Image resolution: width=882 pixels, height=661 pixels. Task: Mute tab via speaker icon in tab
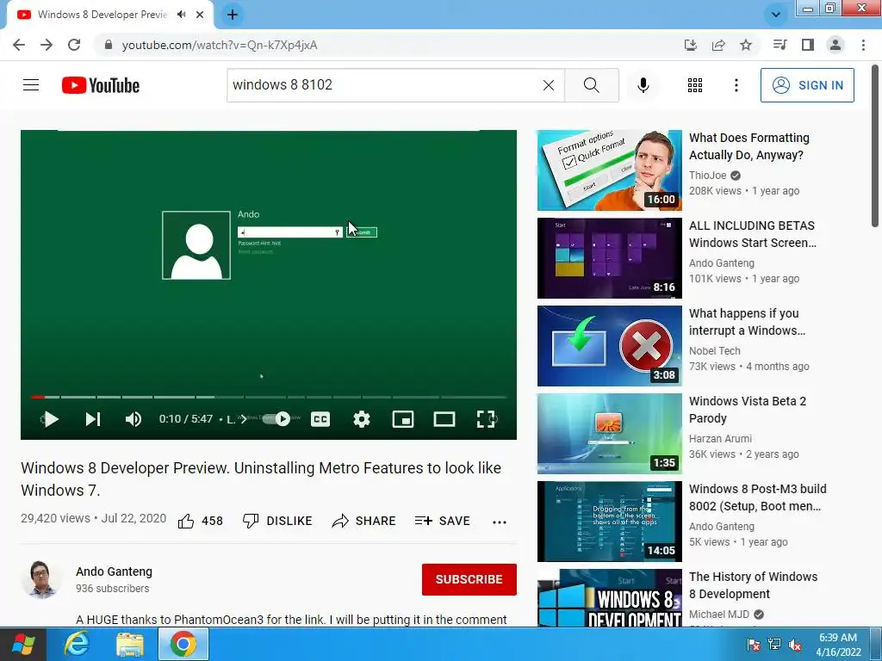coord(181,15)
